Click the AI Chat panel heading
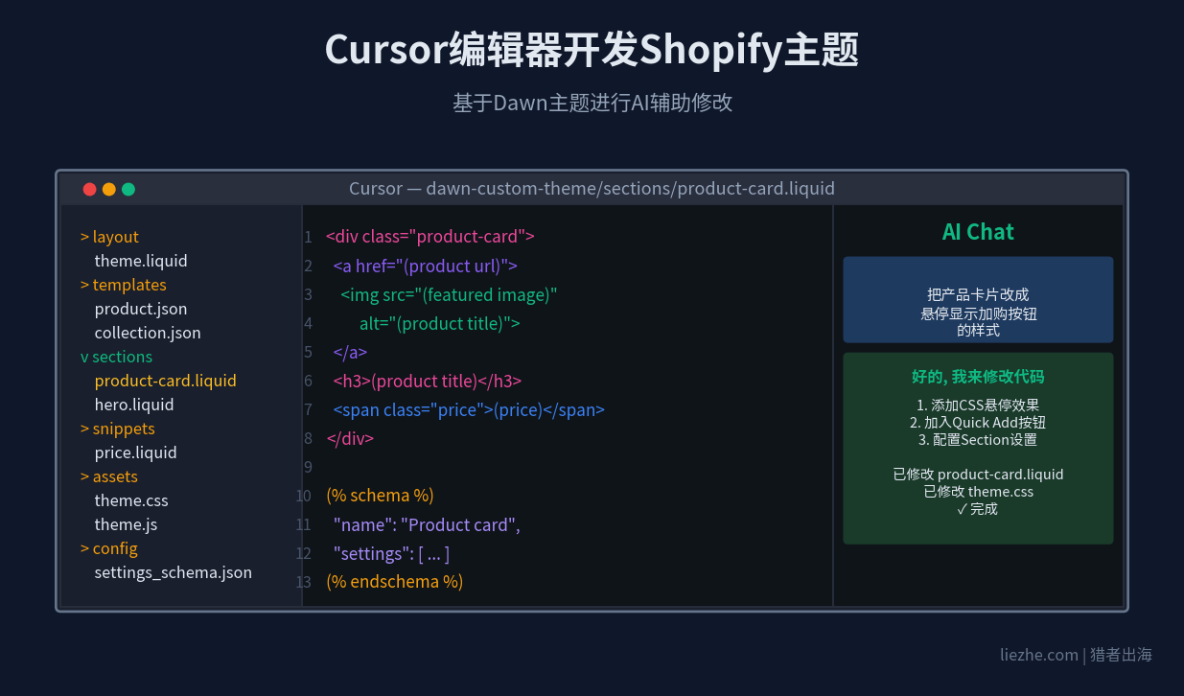This screenshot has height=696, width=1184. coord(978,232)
